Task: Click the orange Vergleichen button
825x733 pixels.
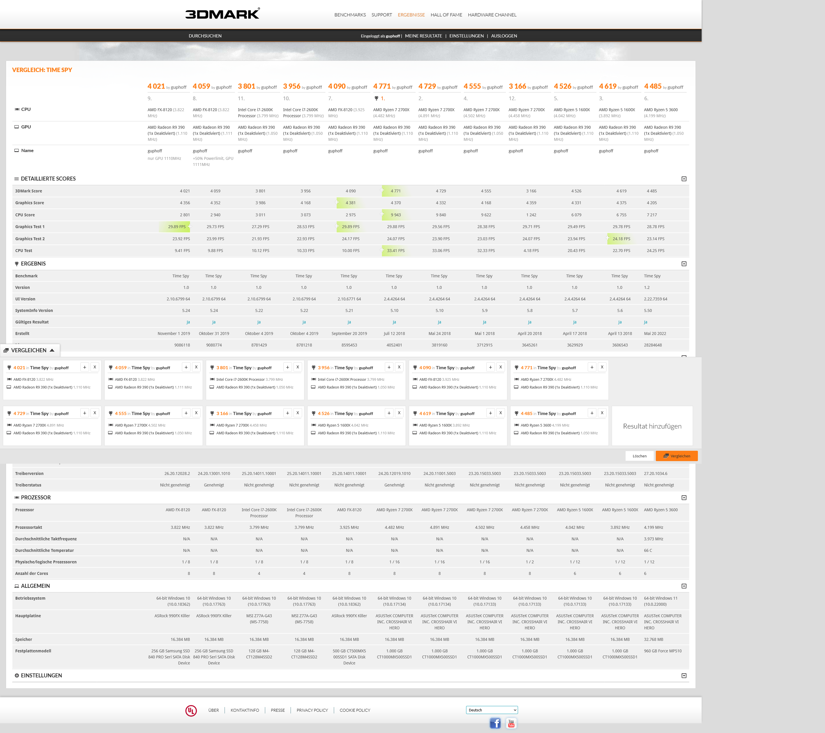Action: pyautogui.click(x=677, y=456)
